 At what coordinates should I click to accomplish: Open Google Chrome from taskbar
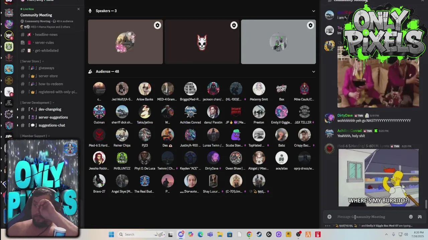(249, 235)
